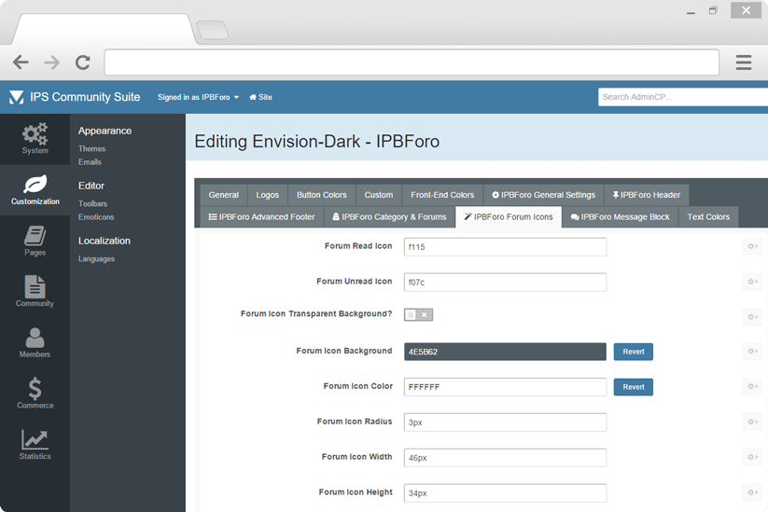Open the Pages book icon
The width and height of the screenshot is (768, 512).
click(35, 241)
